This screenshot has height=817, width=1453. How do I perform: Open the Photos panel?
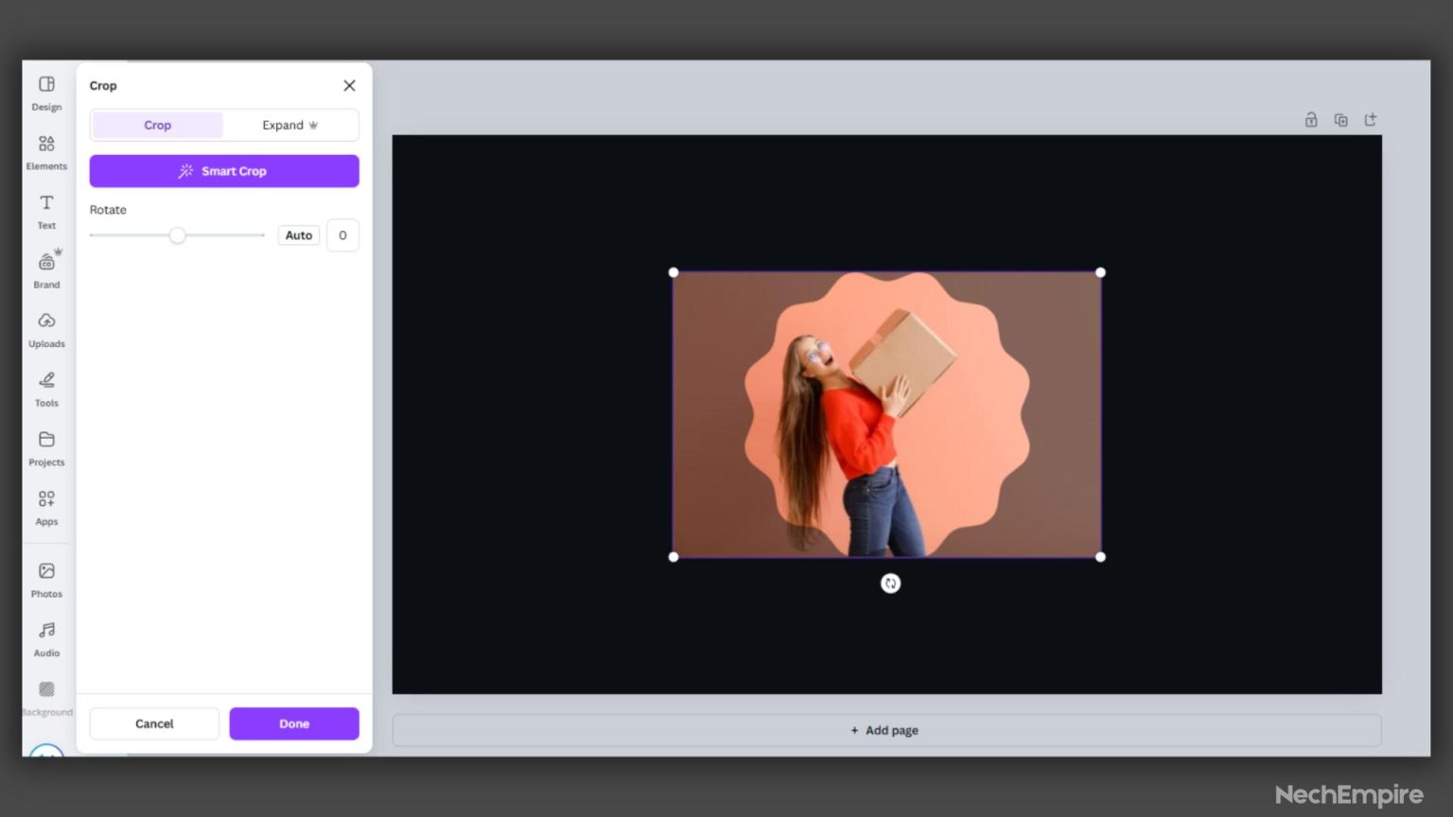45,578
